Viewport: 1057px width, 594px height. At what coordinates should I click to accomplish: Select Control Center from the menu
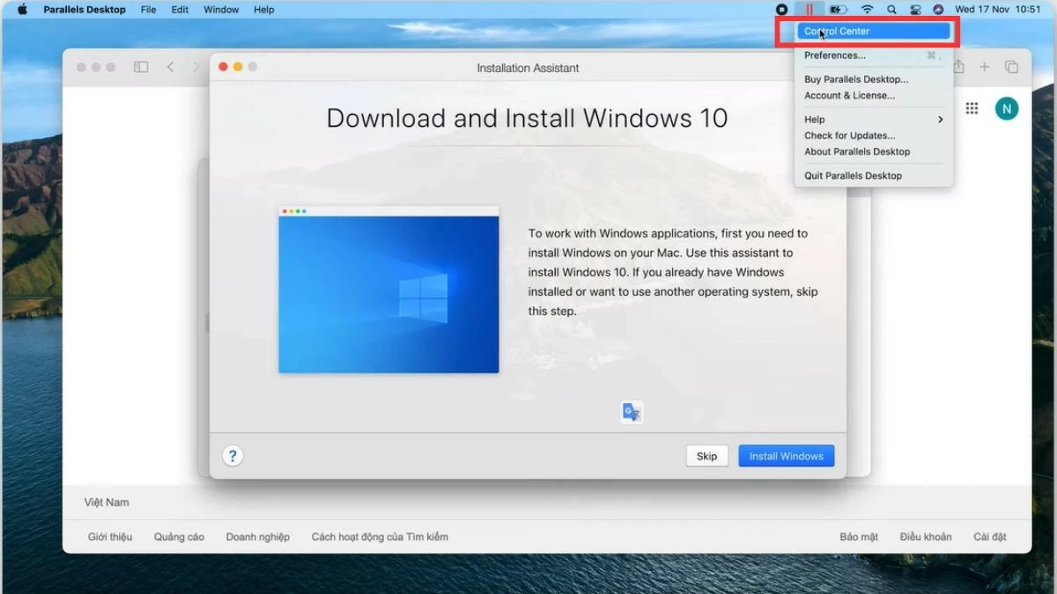[872, 32]
